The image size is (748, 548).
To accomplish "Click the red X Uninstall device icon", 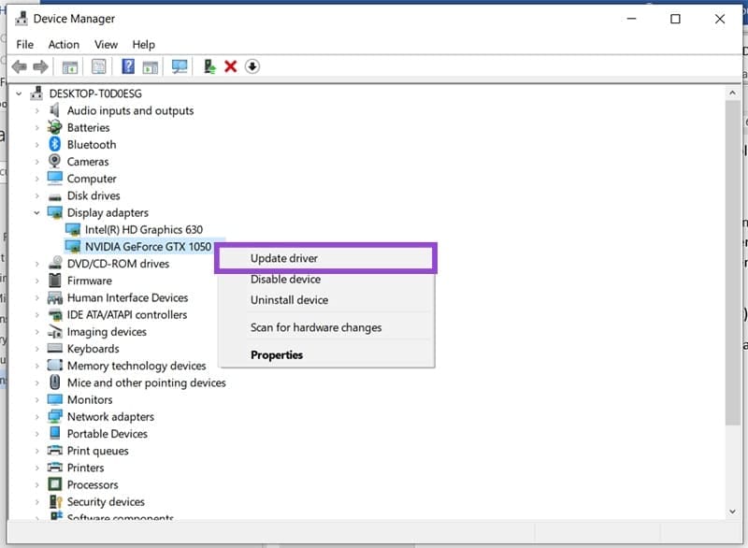I will pyautogui.click(x=230, y=65).
